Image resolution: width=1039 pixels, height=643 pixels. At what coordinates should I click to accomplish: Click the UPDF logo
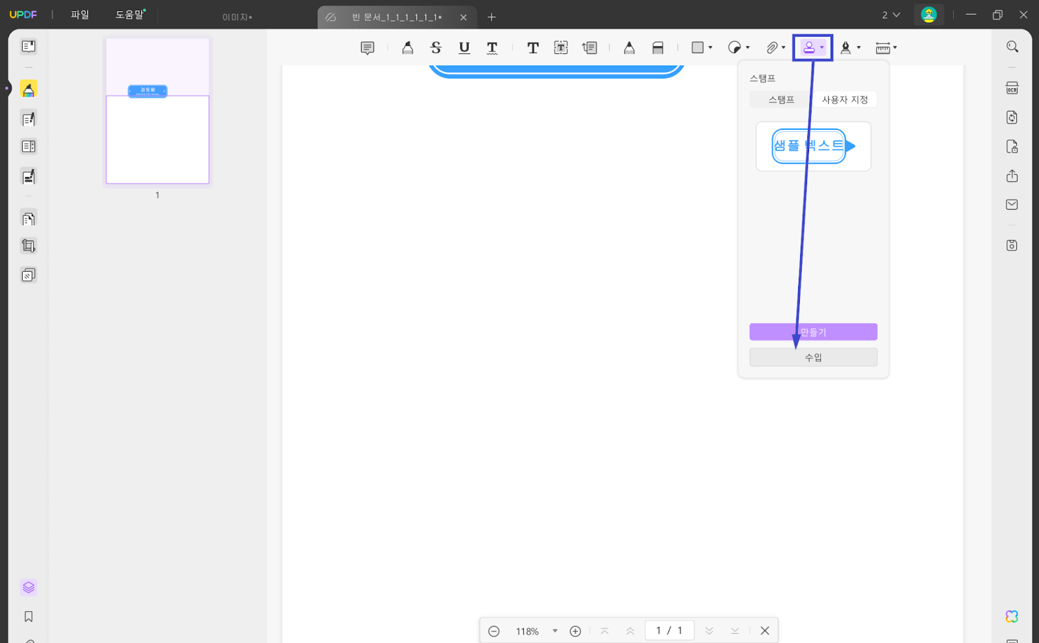(x=23, y=14)
